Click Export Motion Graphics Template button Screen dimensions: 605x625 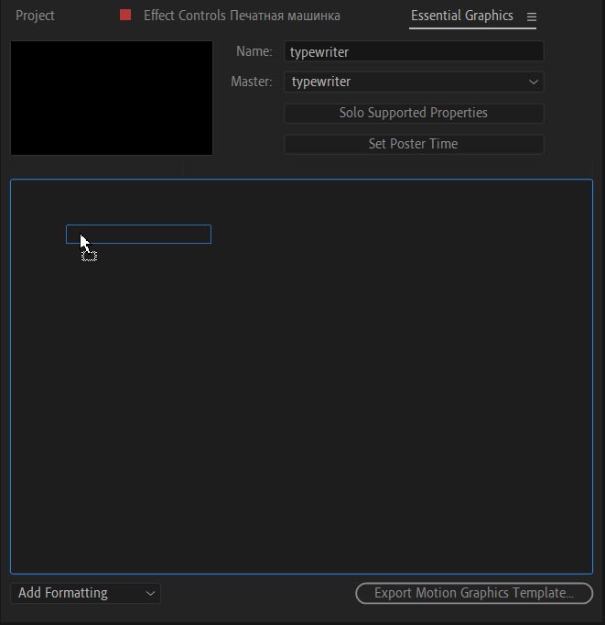coord(474,593)
